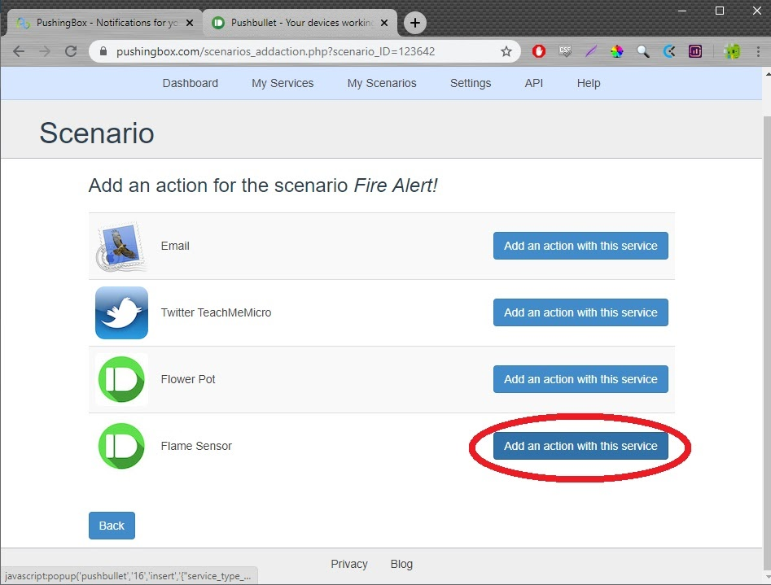Click the magnifier extension icon
The height and width of the screenshot is (585, 771).
pyautogui.click(x=643, y=51)
